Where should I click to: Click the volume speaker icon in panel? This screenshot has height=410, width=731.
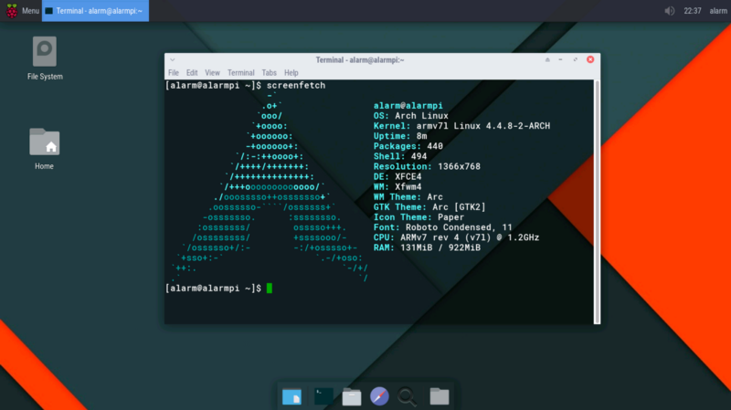[670, 11]
